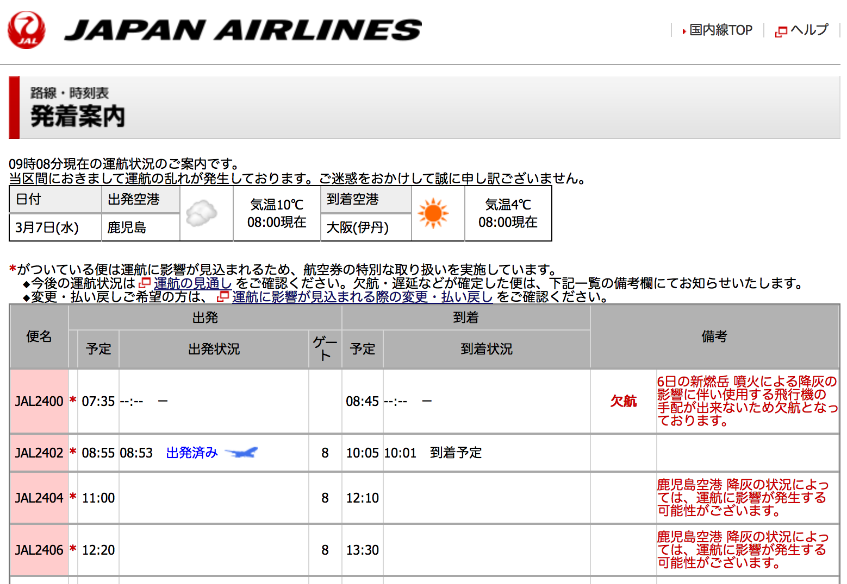This screenshot has height=584, width=847.
Task: Click the red asterisk next to JAL2404
Action: point(73,497)
